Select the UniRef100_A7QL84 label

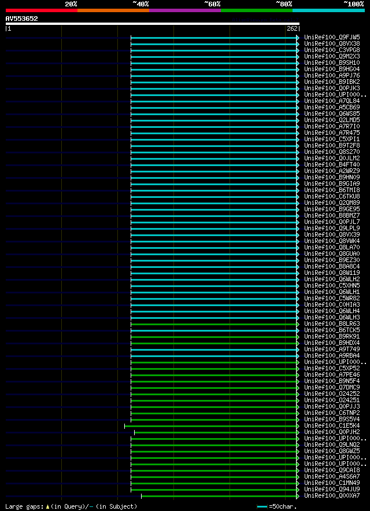(x=332, y=101)
